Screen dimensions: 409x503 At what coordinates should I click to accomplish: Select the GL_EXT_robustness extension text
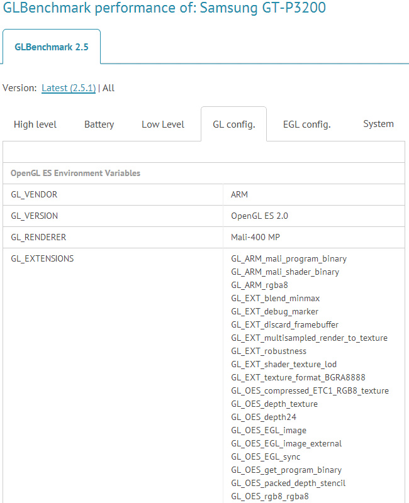269,351
